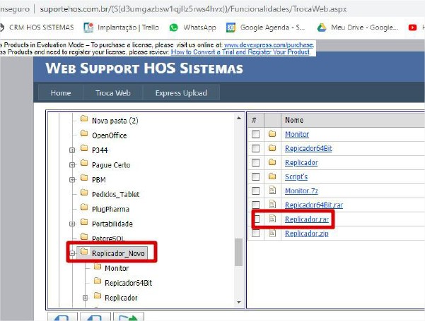Go to the Troca Web tab
Image resolution: width=425 pixels, height=321 pixels.
114,93
